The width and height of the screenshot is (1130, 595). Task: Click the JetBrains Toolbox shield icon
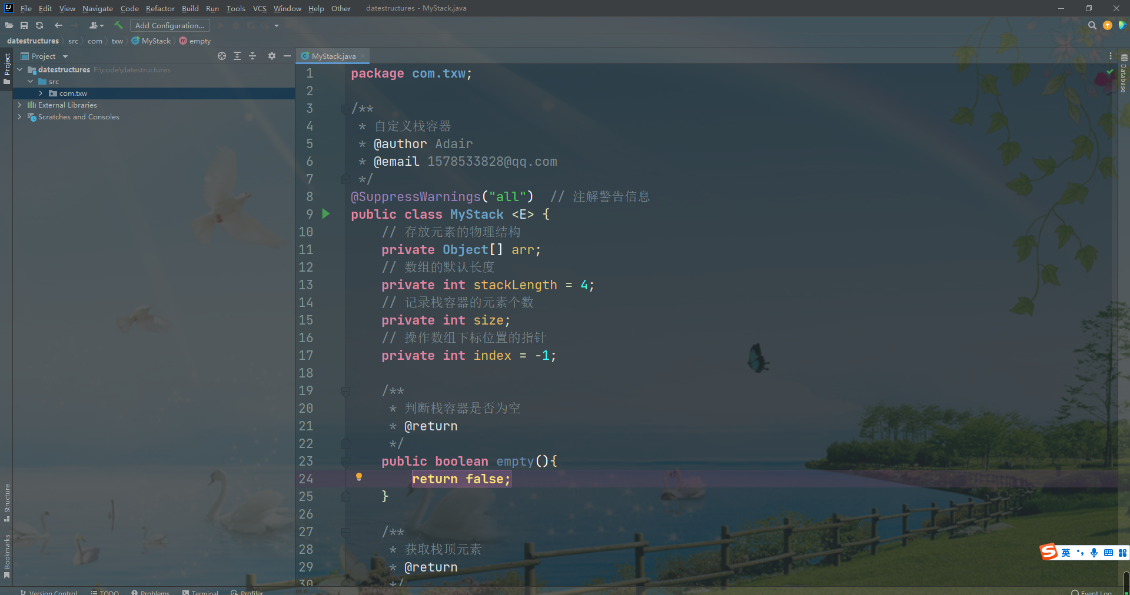[x=1122, y=25]
